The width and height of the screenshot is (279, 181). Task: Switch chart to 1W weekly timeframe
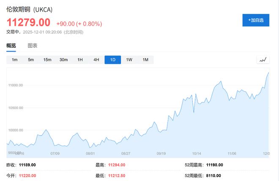tap(129, 60)
